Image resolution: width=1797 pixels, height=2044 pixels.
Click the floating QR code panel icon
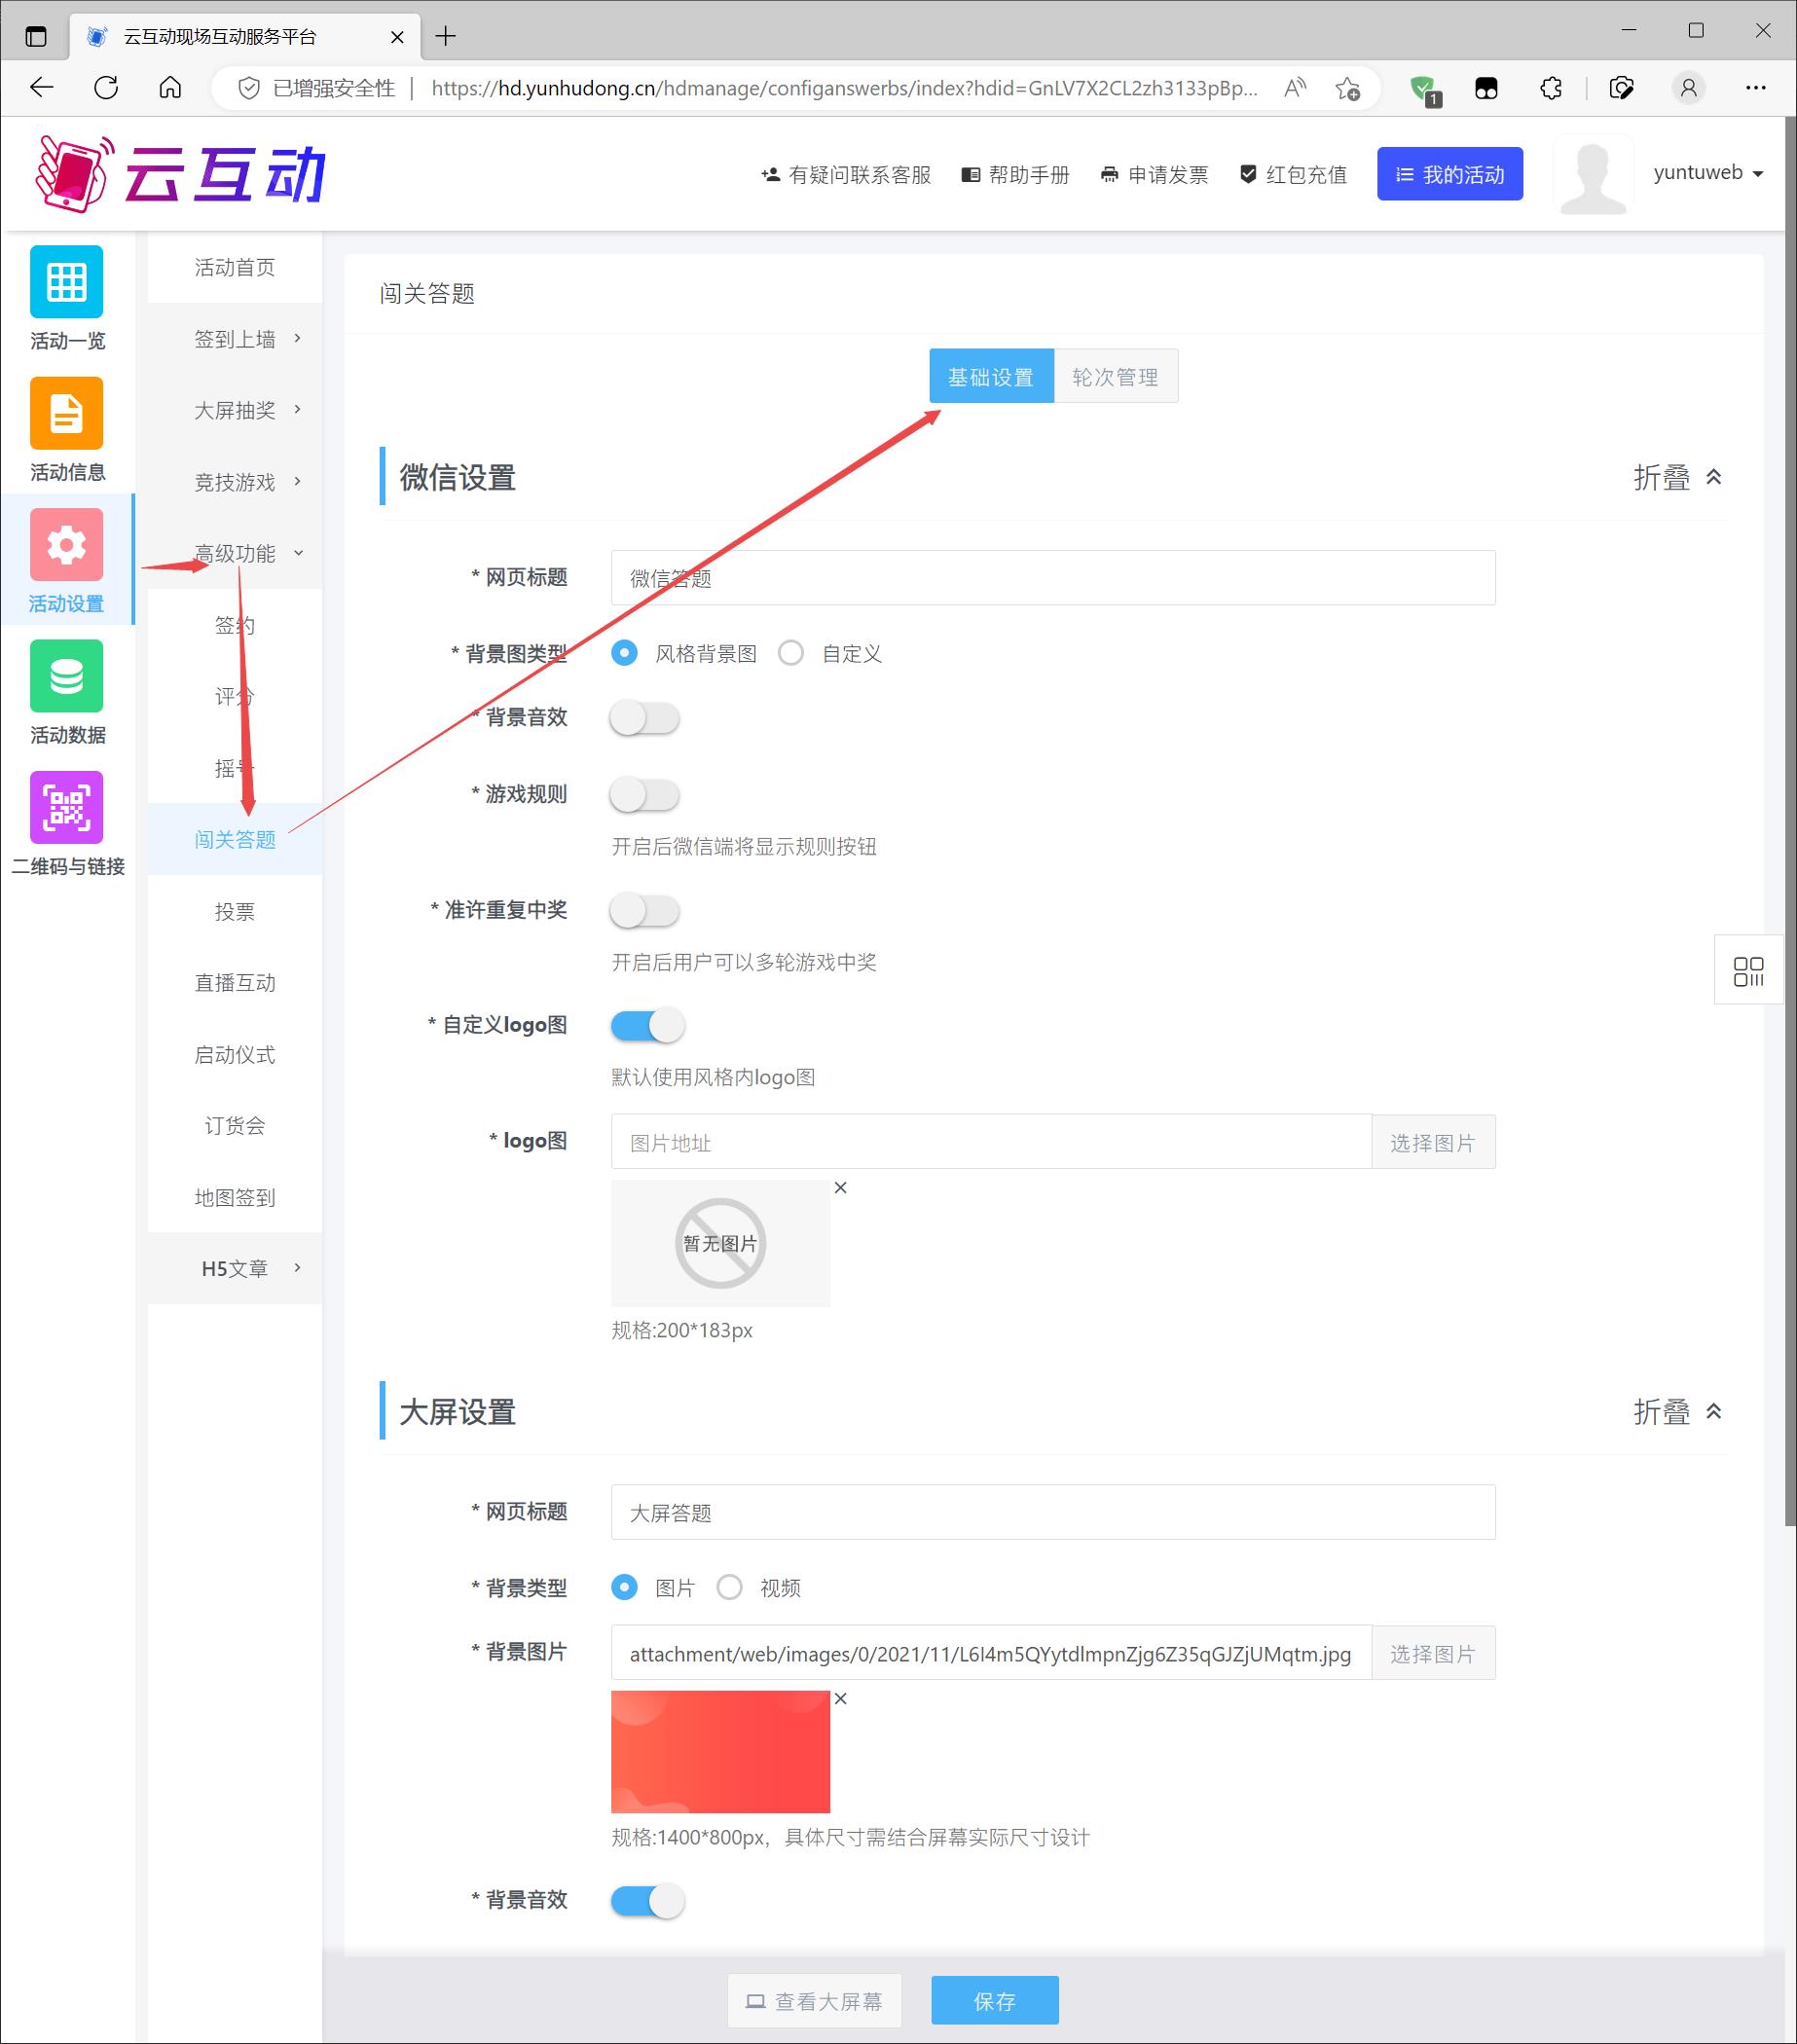[1748, 970]
